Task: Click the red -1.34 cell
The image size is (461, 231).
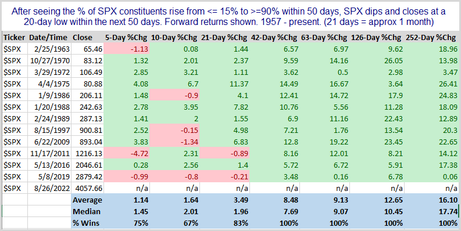Action: 174,142
